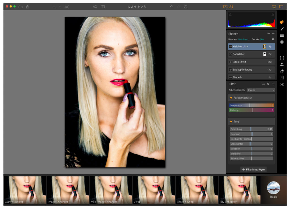Click the Filter hinzufügen button
Image resolution: width=290 pixels, height=209 pixels.
[253, 169]
